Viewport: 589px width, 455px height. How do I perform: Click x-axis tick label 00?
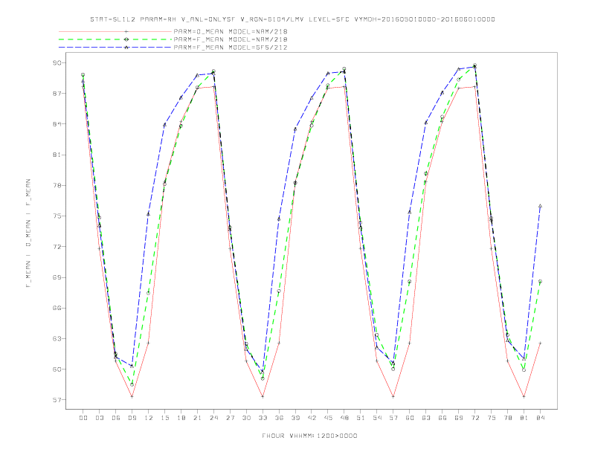(x=83, y=418)
